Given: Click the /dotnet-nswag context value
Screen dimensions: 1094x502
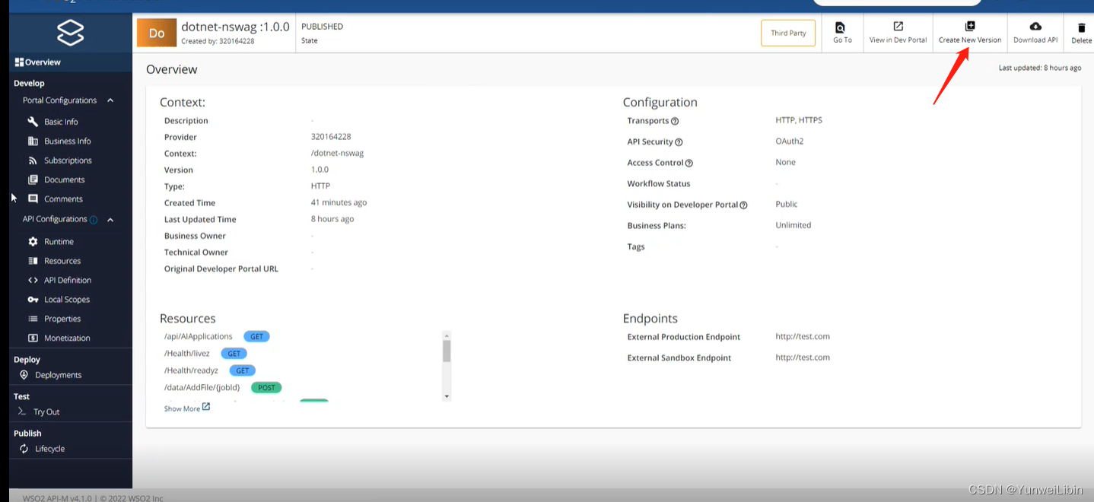Looking at the screenshot, I should click(x=337, y=153).
